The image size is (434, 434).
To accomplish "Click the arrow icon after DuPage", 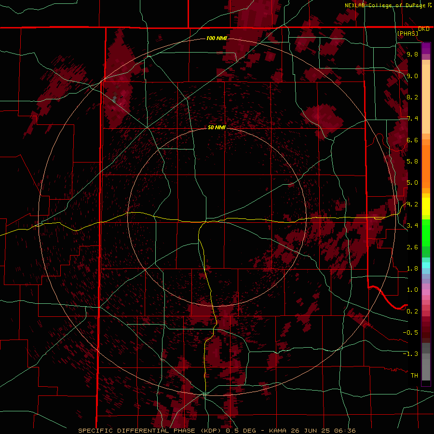I will click(430, 5).
